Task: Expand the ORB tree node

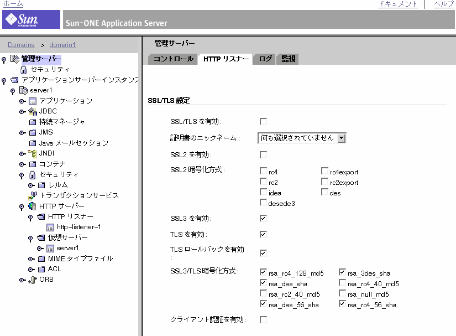Action: coord(23,280)
